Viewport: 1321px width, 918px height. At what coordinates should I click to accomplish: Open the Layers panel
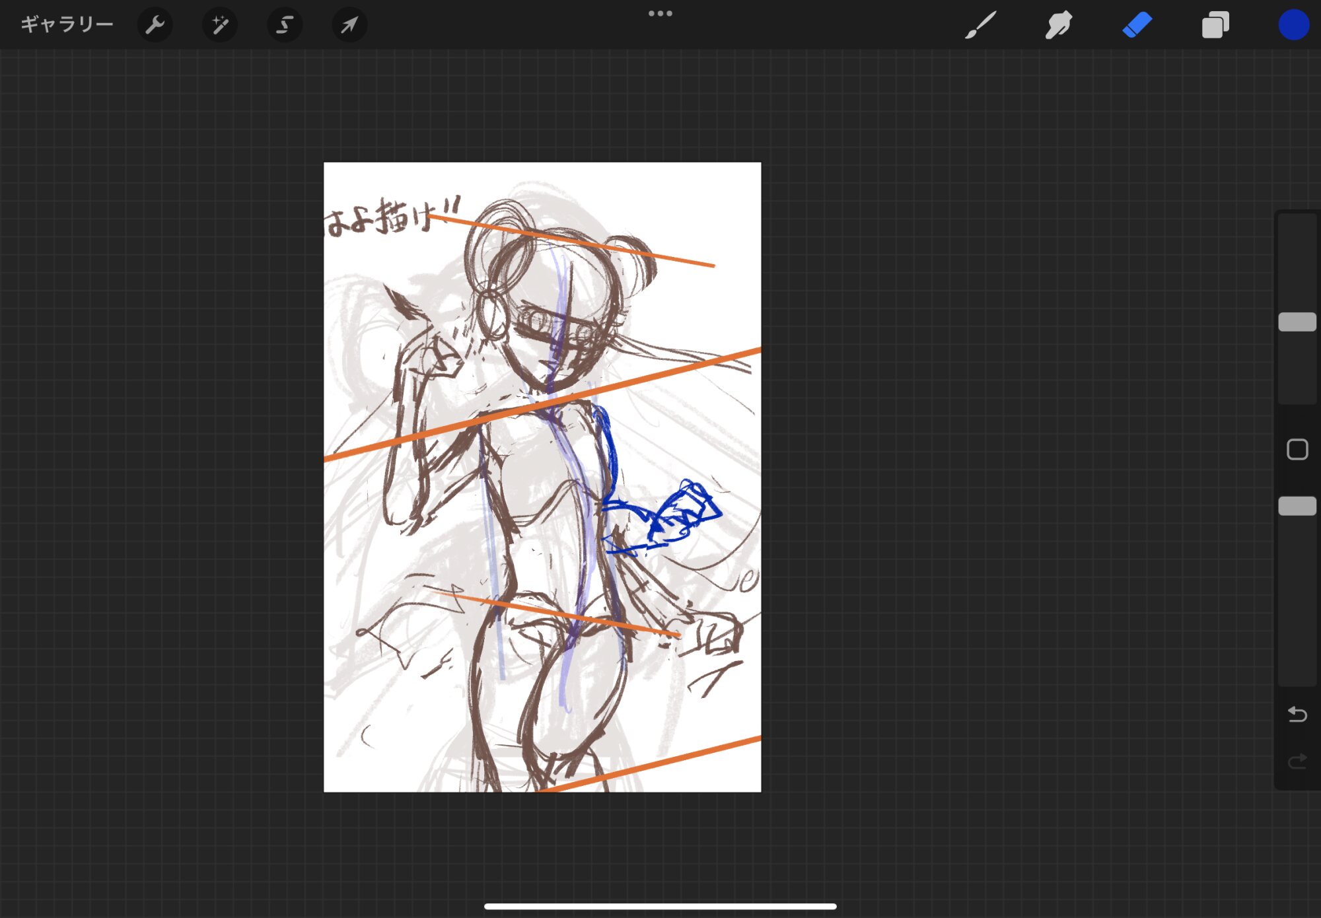[1215, 25]
